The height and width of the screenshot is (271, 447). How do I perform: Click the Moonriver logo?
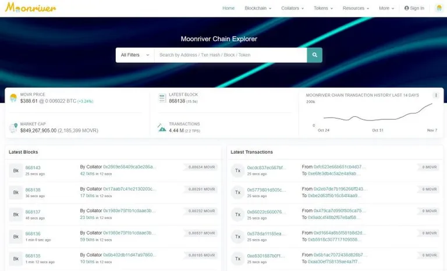[x=30, y=8]
